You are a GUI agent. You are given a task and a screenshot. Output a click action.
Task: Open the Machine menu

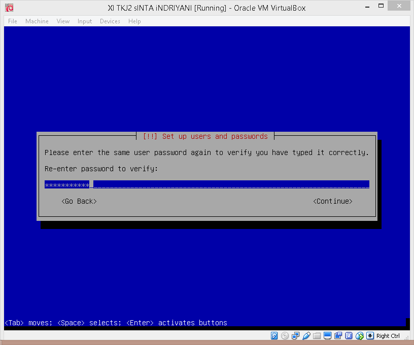point(37,21)
